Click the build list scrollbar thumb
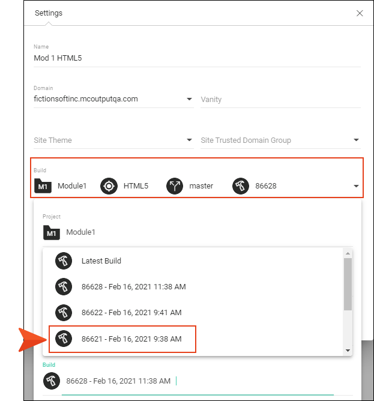The image size is (374, 401). [x=348, y=284]
